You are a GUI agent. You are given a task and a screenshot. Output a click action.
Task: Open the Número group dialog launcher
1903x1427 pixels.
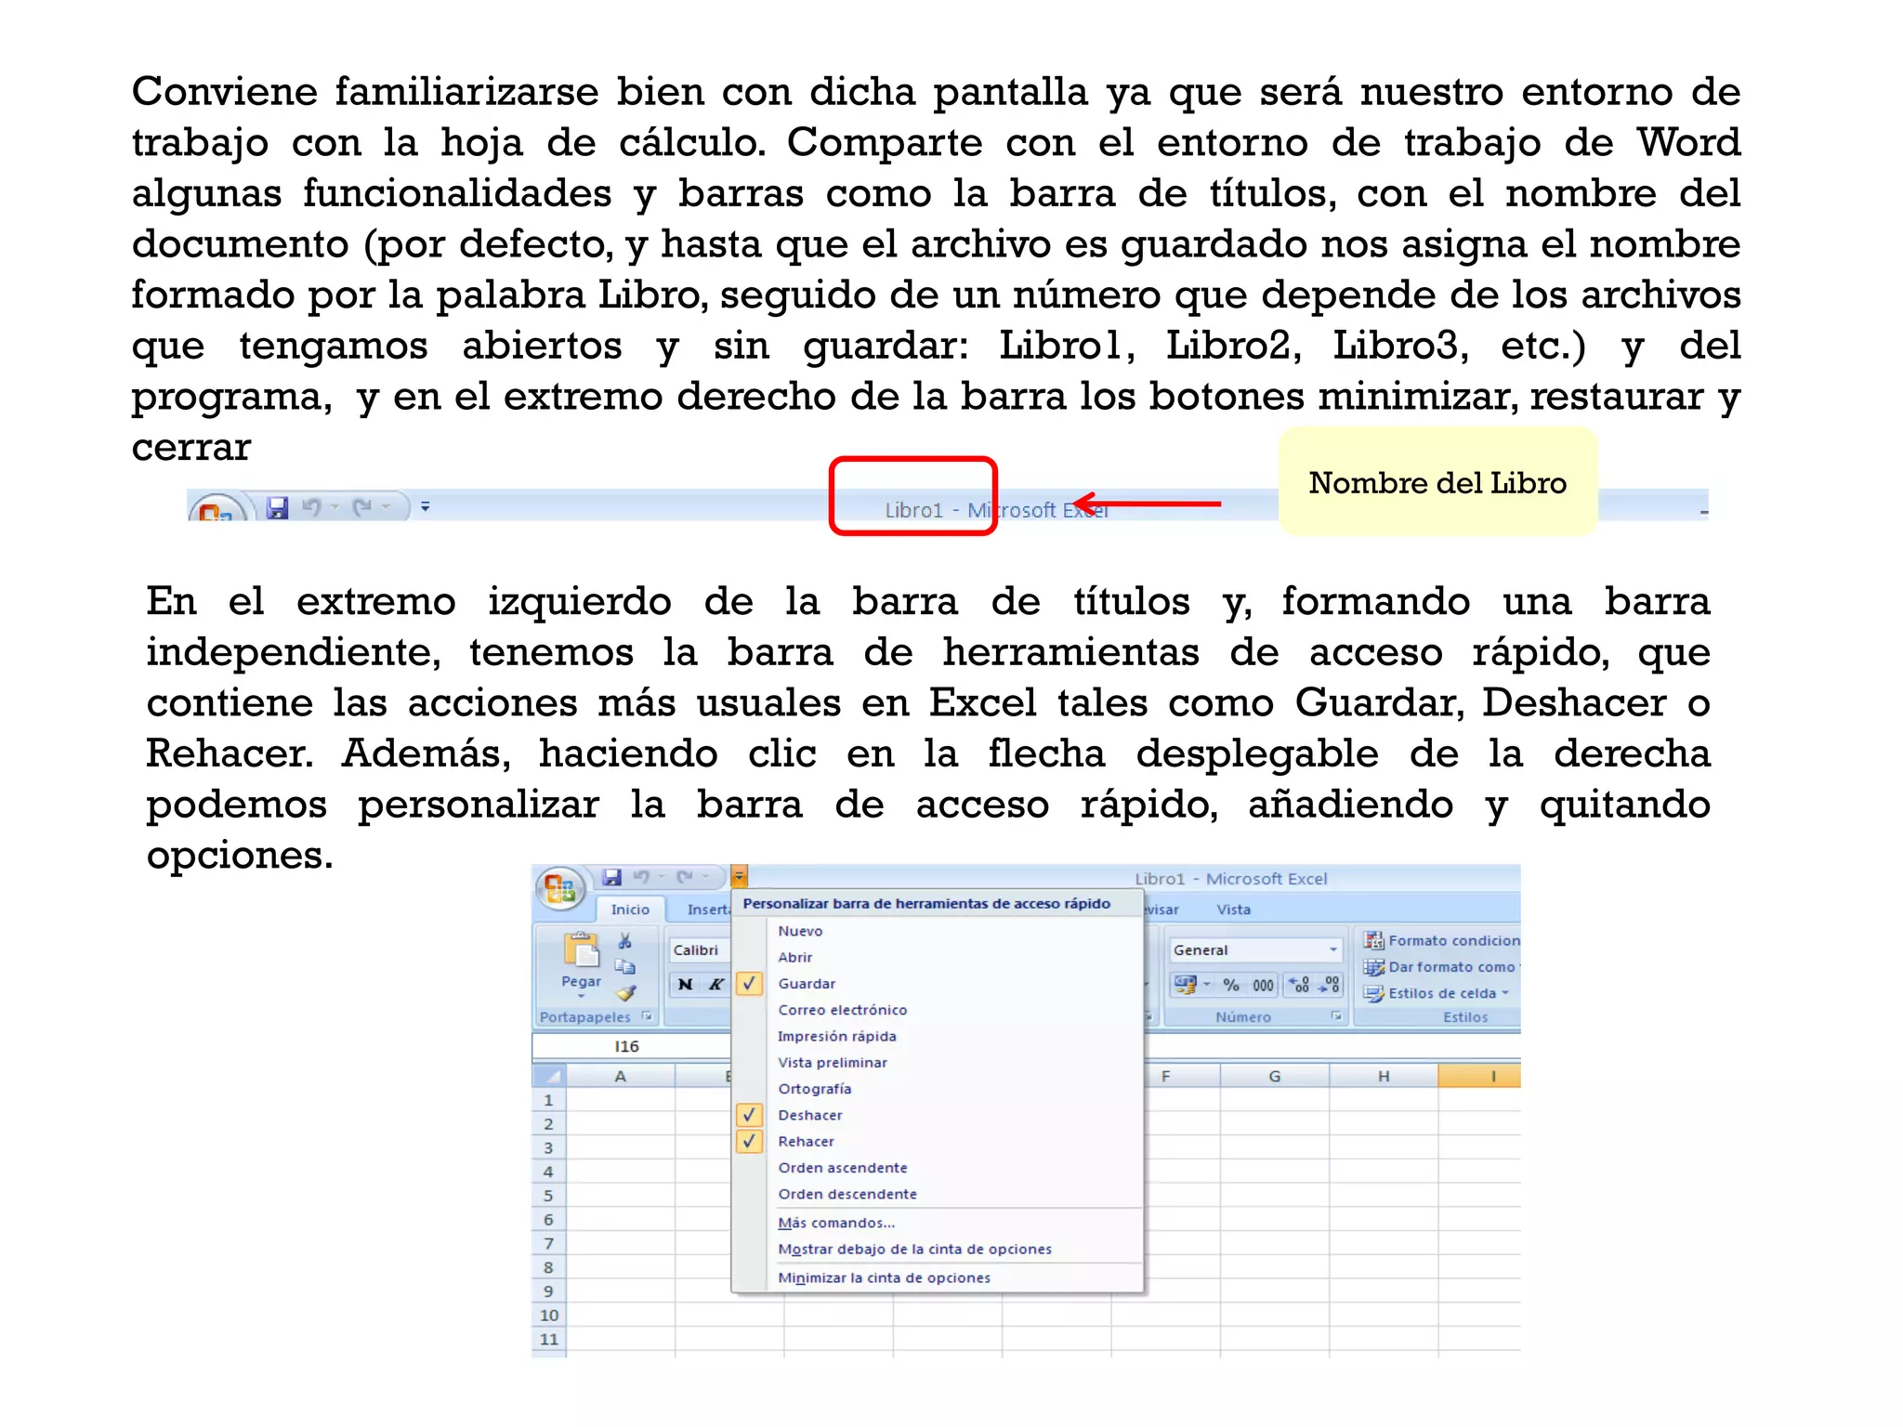click(1335, 1016)
